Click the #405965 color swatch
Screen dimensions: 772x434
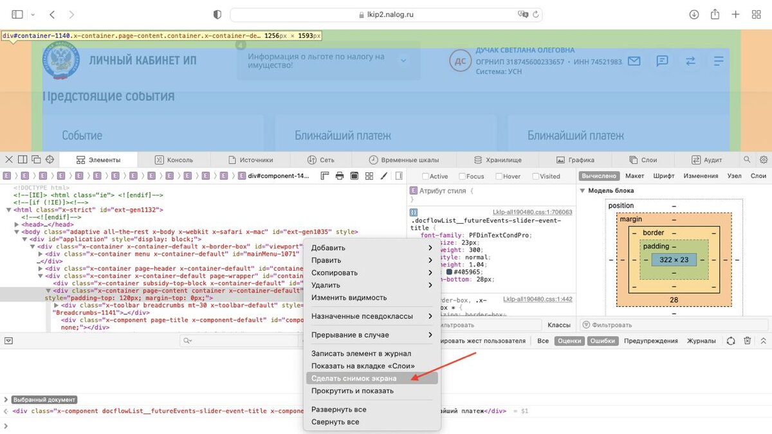(x=450, y=272)
